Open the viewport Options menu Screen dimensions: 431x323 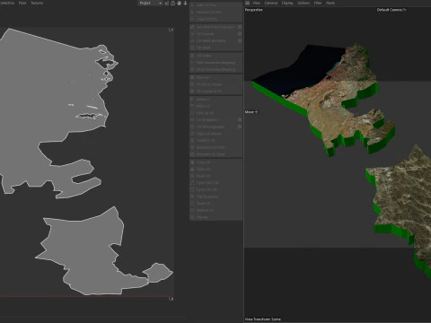303,3
